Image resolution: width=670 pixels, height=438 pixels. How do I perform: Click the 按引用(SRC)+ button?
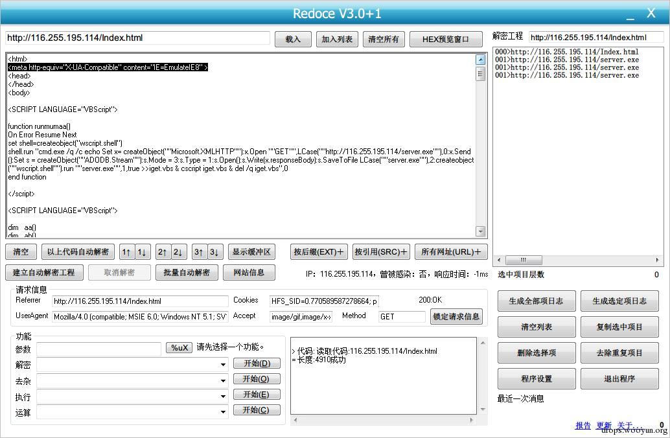click(381, 251)
